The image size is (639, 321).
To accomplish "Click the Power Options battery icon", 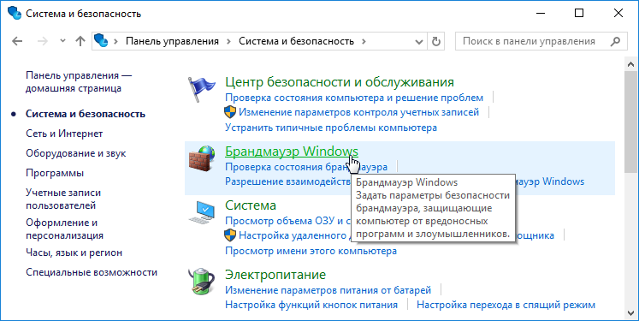I will 201,281.
